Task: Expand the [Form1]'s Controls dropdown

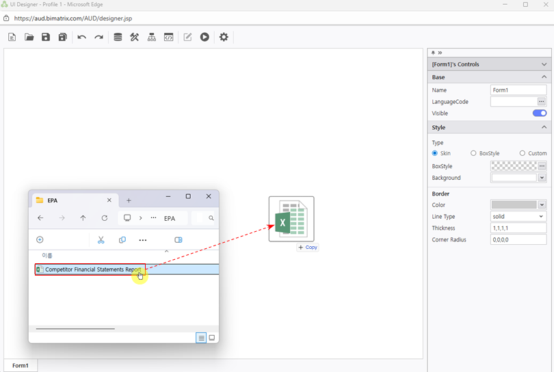Action: pos(544,64)
